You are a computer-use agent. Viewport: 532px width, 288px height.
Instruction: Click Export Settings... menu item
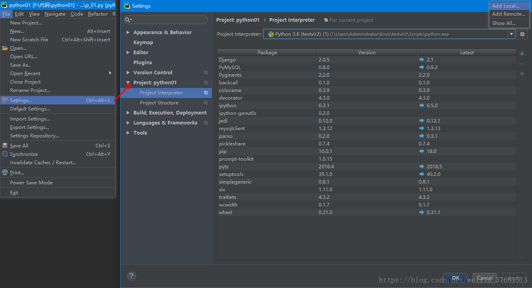pos(57,127)
